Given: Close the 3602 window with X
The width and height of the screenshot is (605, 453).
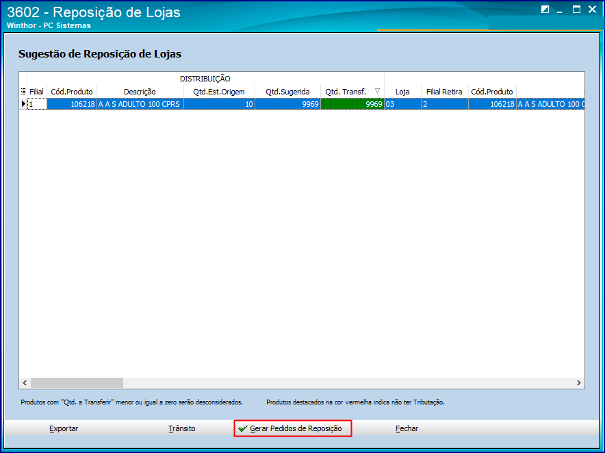Looking at the screenshot, I should 592,10.
